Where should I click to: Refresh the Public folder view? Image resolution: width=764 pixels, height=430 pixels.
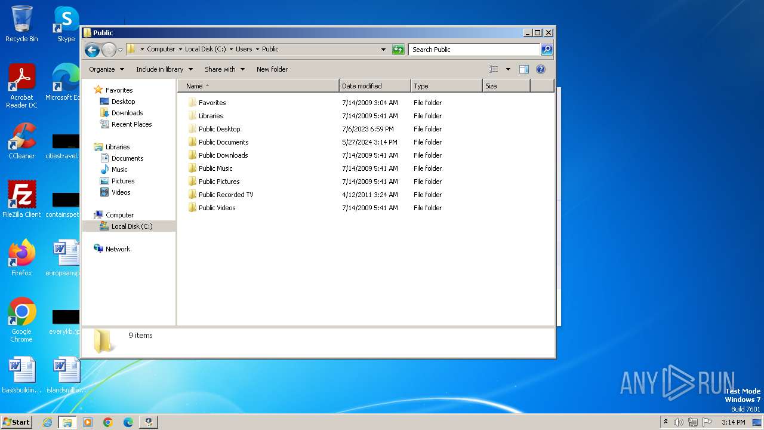click(398, 50)
